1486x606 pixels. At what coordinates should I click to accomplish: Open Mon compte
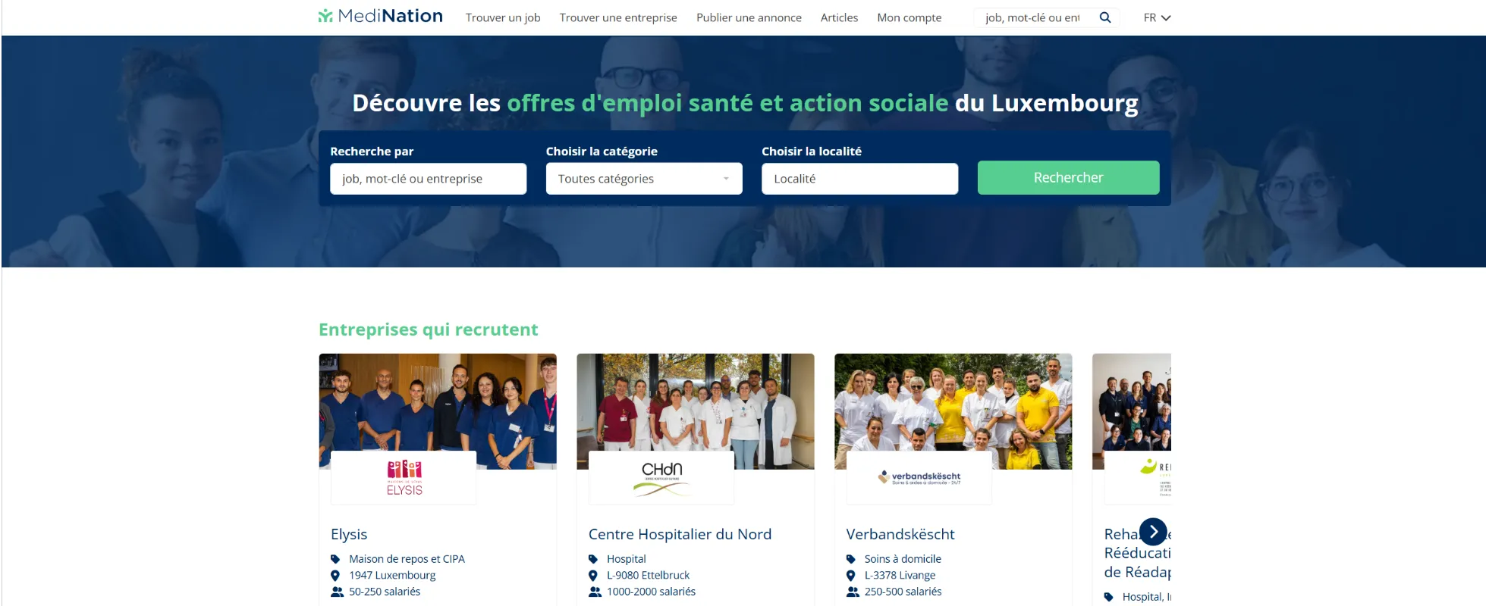click(x=910, y=17)
